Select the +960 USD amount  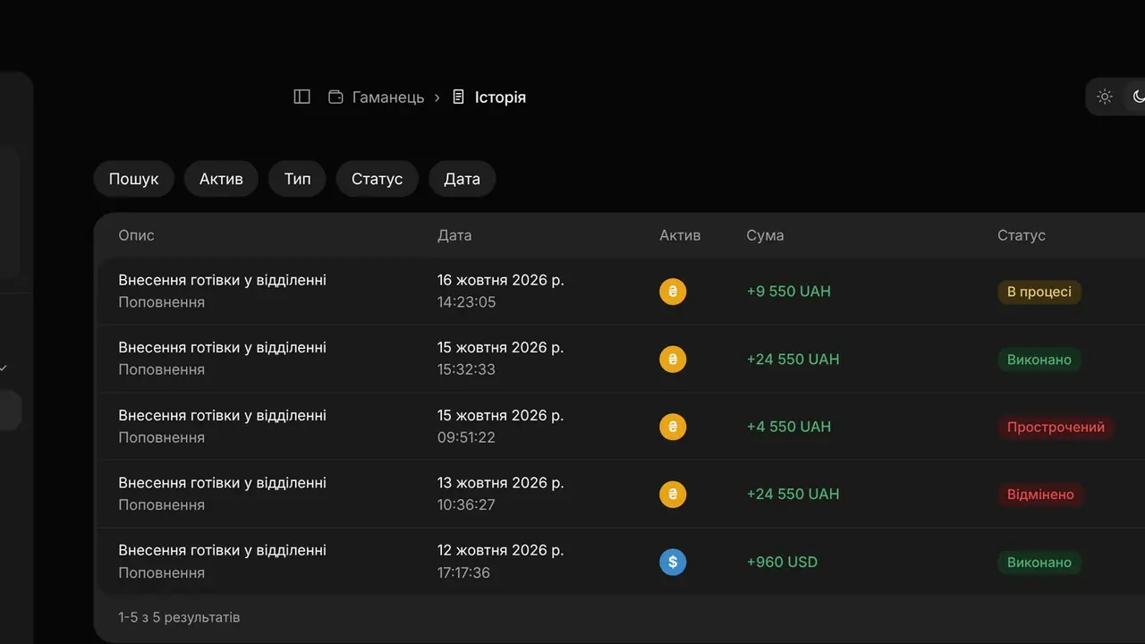pos(783,562)
